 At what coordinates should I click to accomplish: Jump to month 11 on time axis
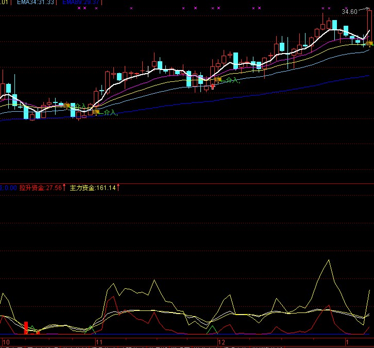(x=99, y=342)
